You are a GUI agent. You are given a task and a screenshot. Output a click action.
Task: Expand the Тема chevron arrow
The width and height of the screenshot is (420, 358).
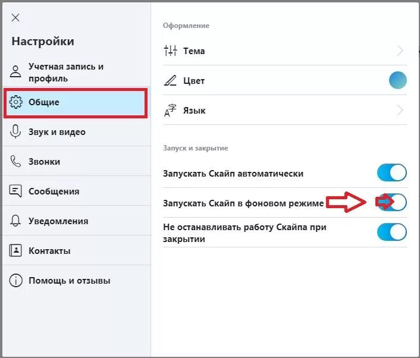(400, 51)
